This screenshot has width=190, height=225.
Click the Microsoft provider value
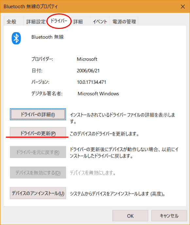pyautogui.click(x=87, y=59)
